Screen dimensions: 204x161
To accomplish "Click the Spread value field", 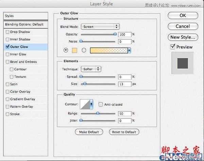I will [125, 77].
